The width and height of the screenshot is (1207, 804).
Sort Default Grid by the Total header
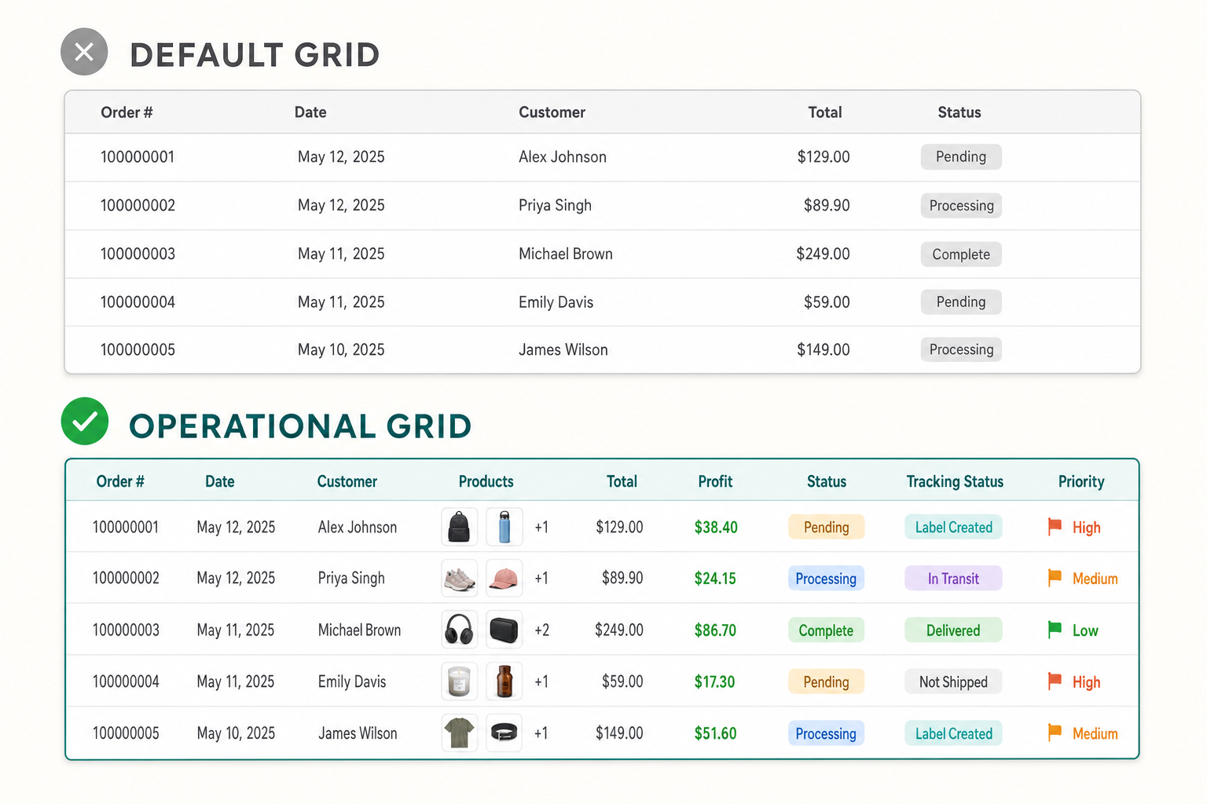pos(825,112)
